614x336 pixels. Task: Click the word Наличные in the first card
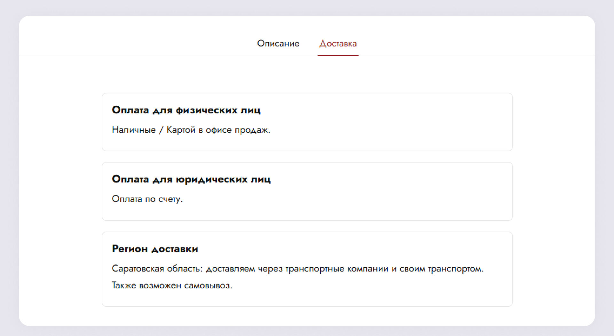click(134, 130)
